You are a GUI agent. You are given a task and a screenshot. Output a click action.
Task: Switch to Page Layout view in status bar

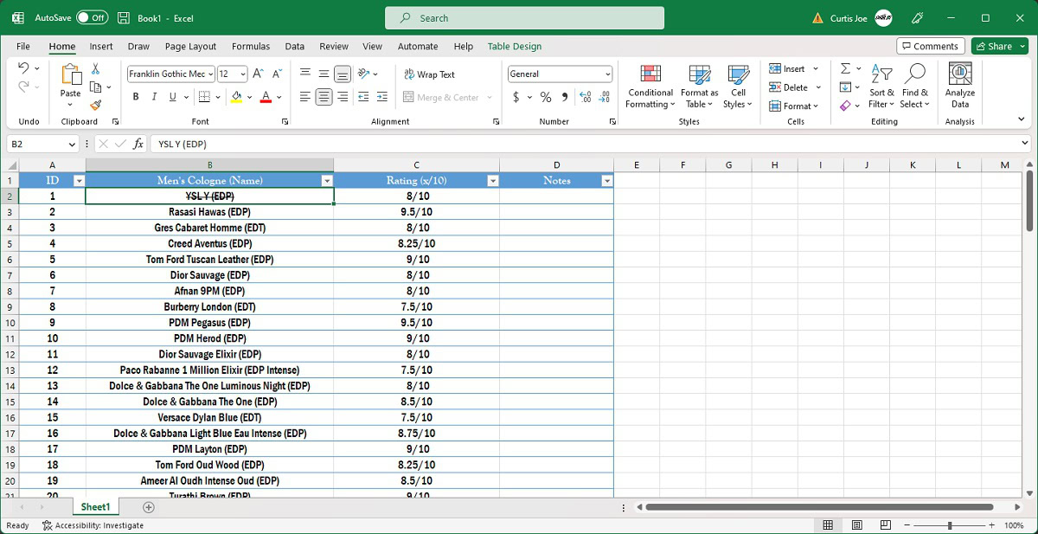pyautogui.click(x=856, y=525)
